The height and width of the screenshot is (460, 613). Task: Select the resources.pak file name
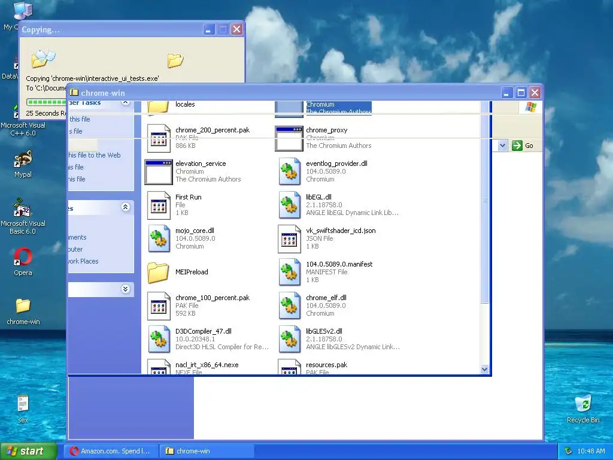click(x=326, y=365)
